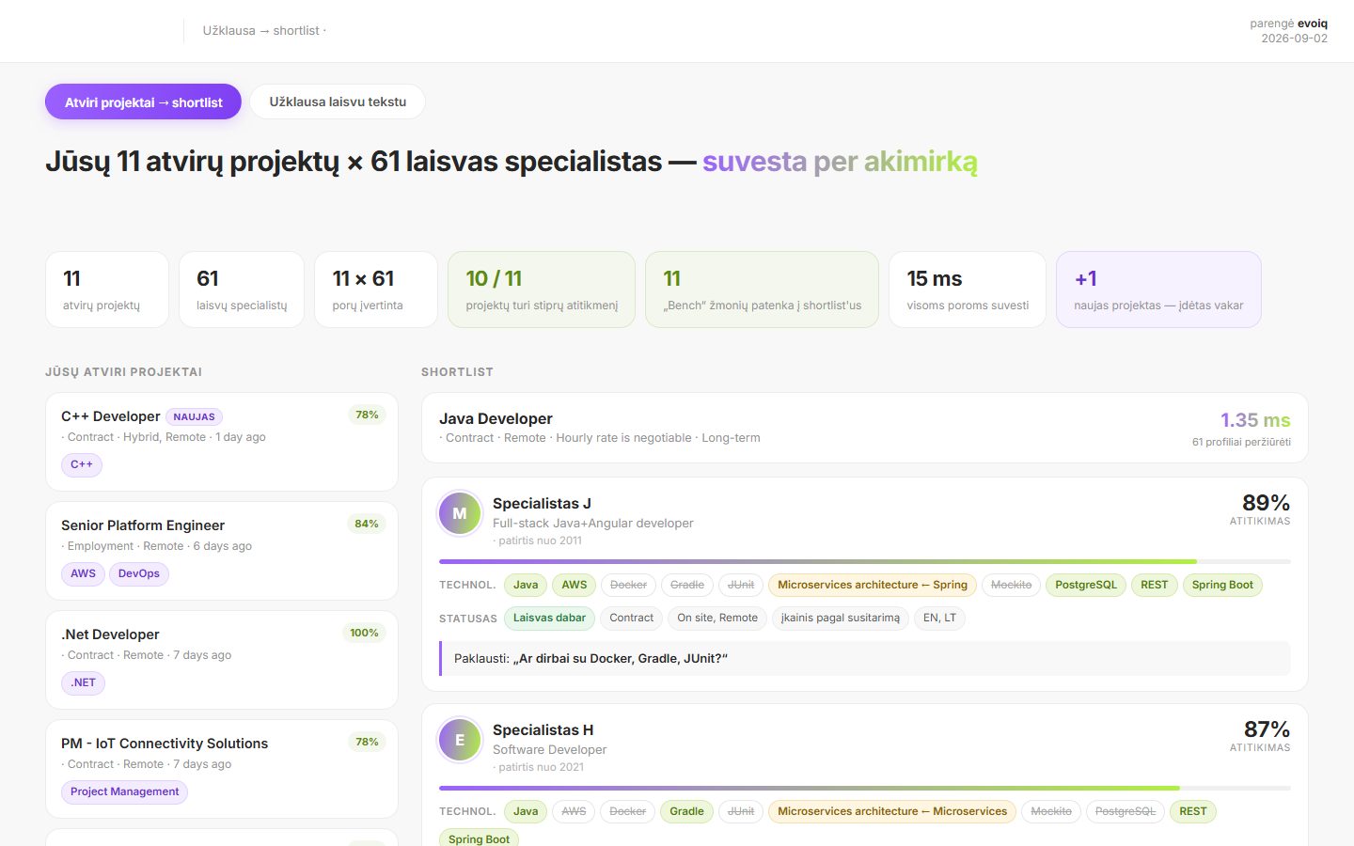Open the Specialistas J avatar "M"
Viewport: 1354px width, 846px height.
(460, 513)
